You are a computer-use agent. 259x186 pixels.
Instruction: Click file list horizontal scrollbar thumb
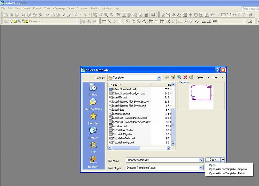tap(126, 148)
